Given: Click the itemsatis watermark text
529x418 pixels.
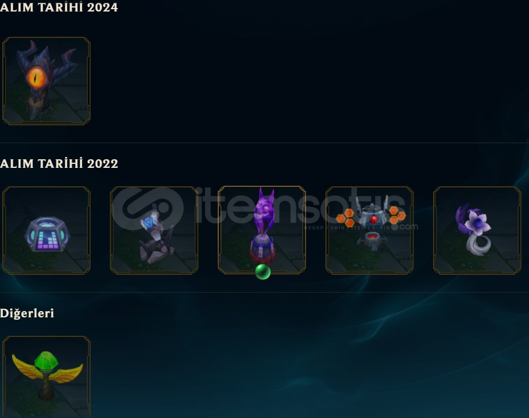Looking at the screenshot, I should point(300,206).
